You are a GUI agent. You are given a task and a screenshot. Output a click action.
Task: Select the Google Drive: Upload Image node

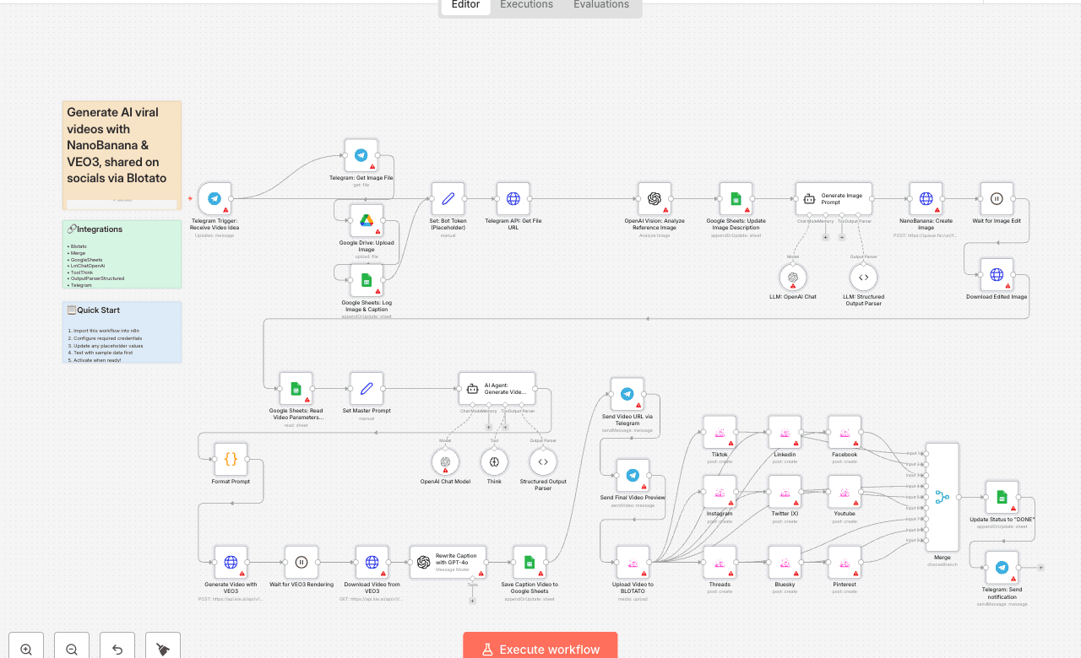(367, 220)
